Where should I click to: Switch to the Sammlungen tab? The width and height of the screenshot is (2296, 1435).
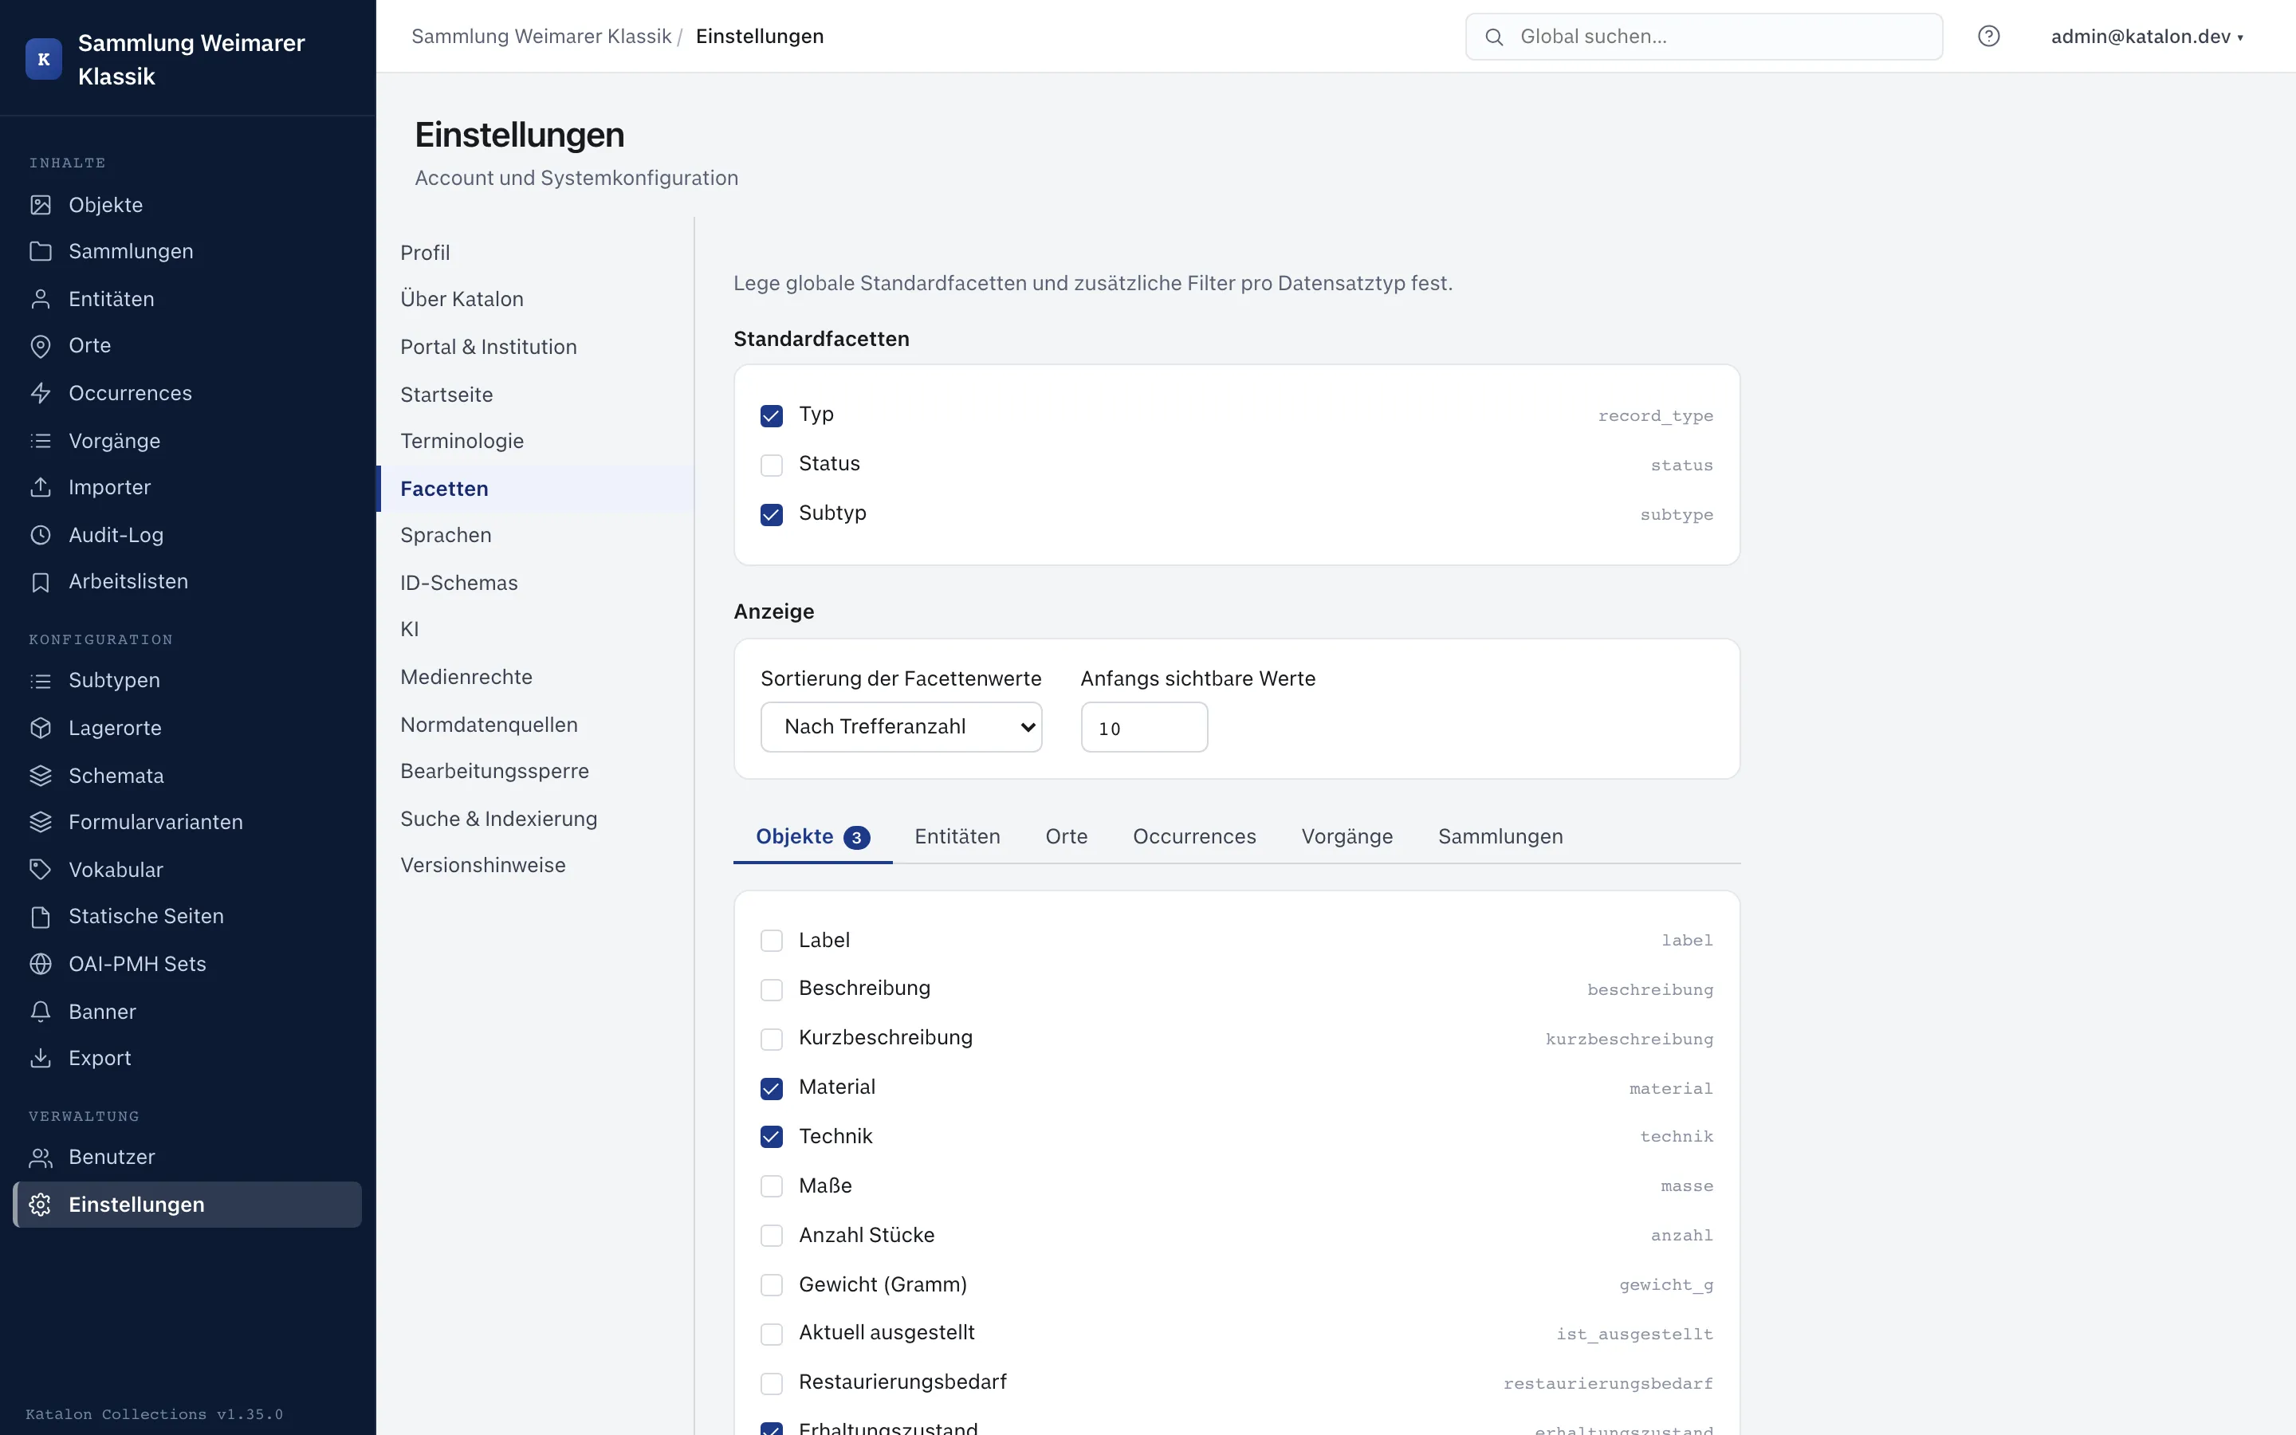pos(1500,837)
